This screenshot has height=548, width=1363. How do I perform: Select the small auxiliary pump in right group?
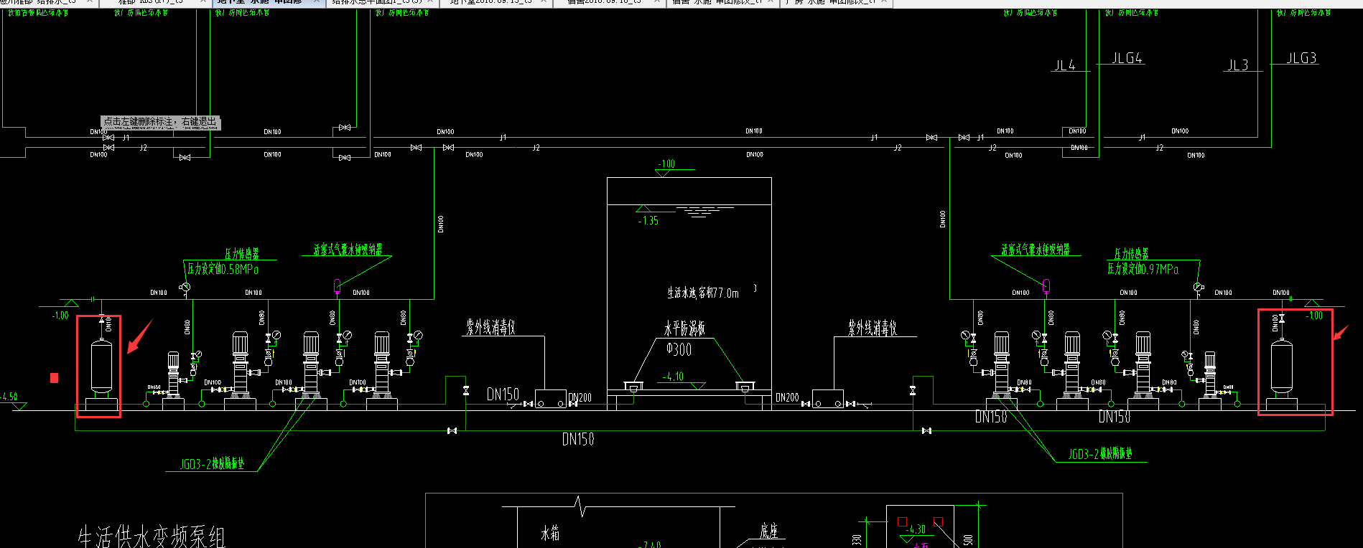[x=1209, y=375]
